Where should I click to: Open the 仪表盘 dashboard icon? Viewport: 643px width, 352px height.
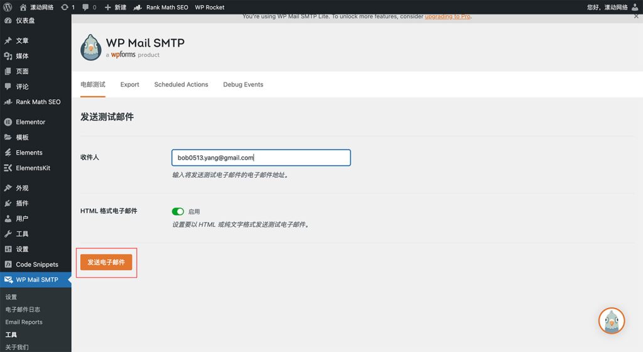coord(8,21)
